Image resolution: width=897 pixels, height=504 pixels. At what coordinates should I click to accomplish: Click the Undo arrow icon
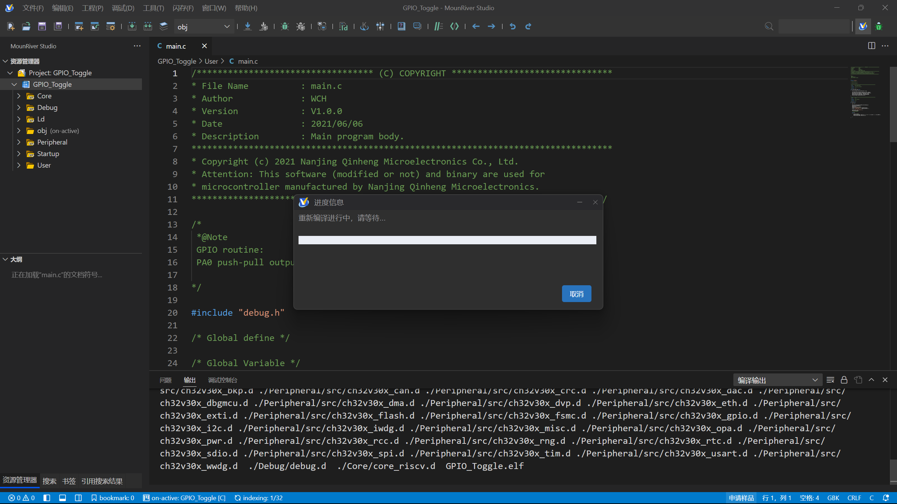513,26
